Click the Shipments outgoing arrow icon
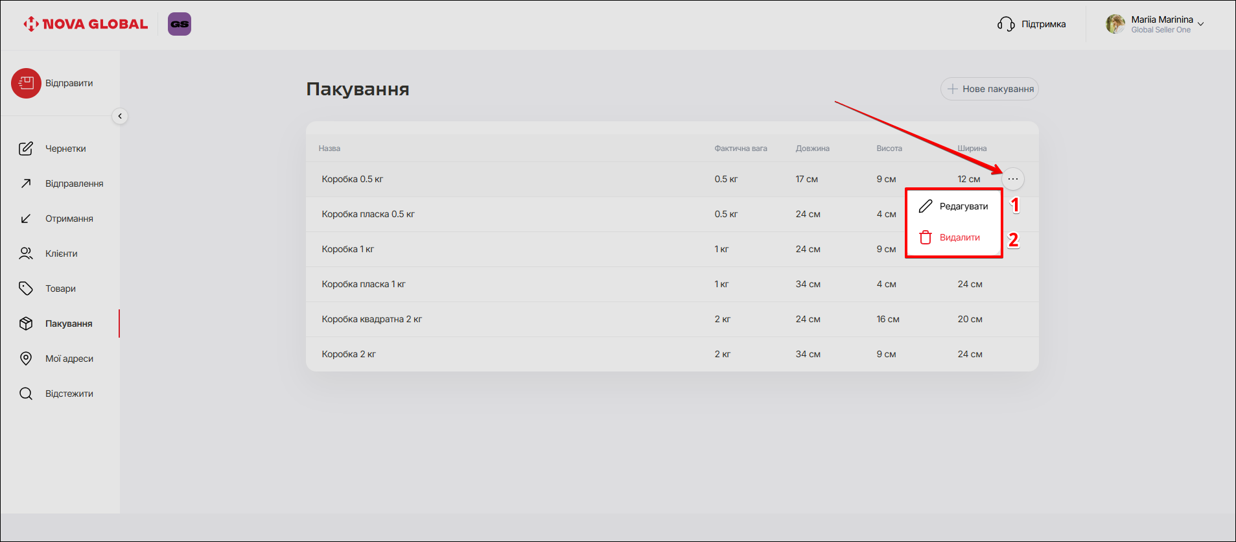This screenshot has width=1236, height=542. click(26, 183)
